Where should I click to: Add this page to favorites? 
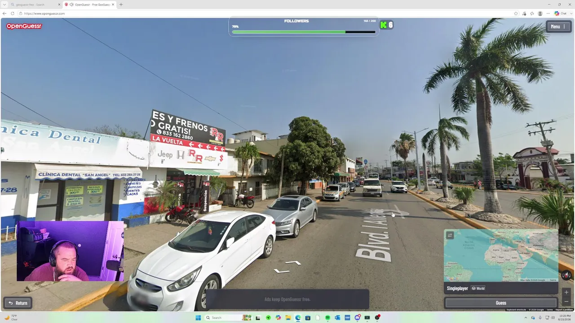pyautogui.click(x=516, y=13)
